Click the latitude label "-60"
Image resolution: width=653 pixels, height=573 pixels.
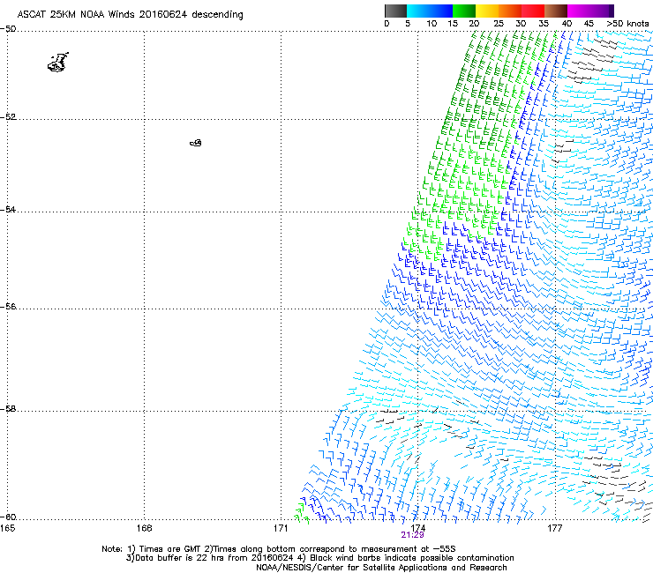pos(8,517)
